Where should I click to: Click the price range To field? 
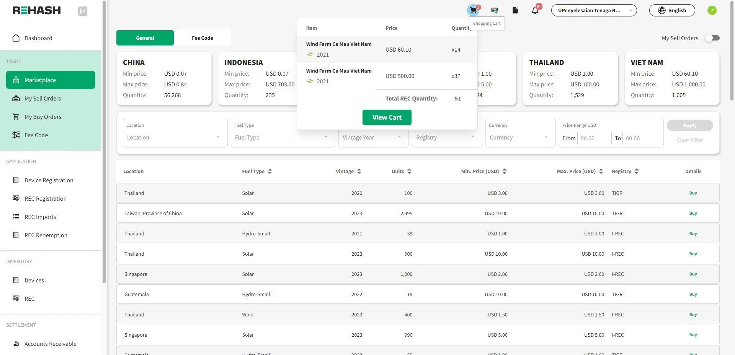click(x=641, y=138)
